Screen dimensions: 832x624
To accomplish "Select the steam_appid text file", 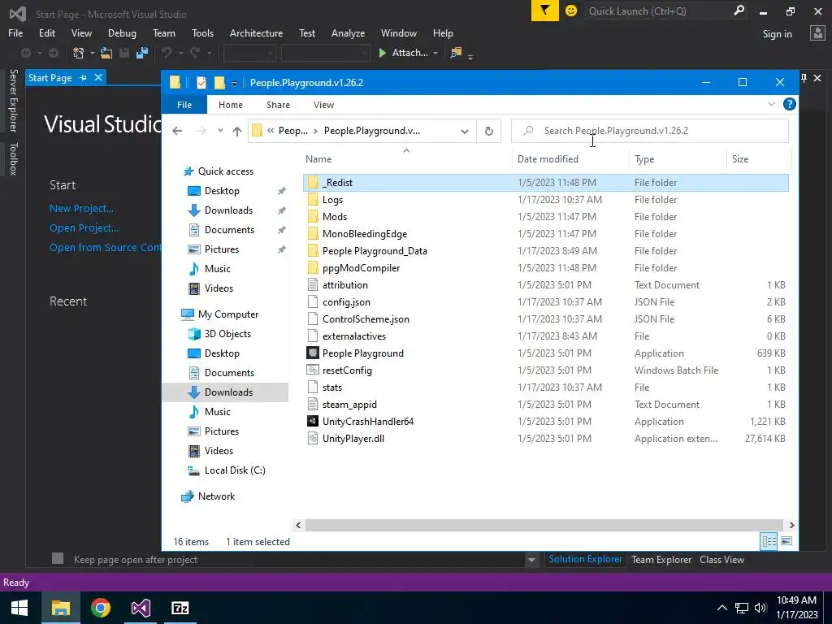I will pos(349,405).
